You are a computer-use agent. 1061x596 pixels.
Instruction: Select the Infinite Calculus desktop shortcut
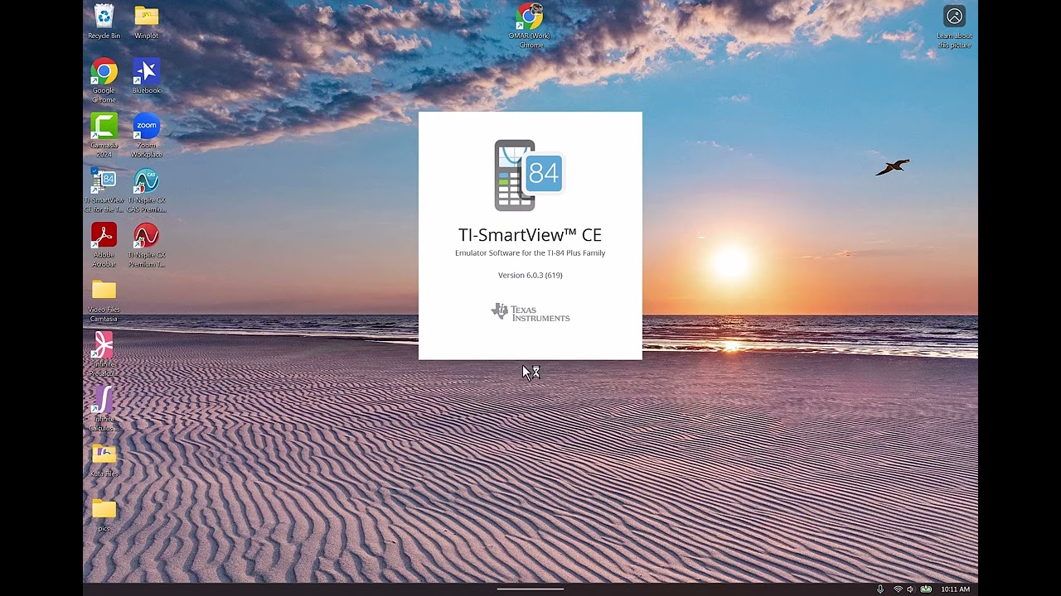104,409
